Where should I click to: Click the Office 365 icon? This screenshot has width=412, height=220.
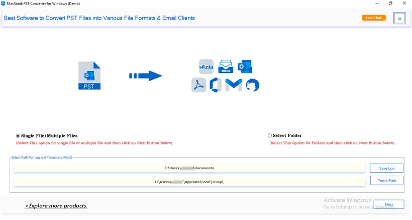click(x=216, y=85)
